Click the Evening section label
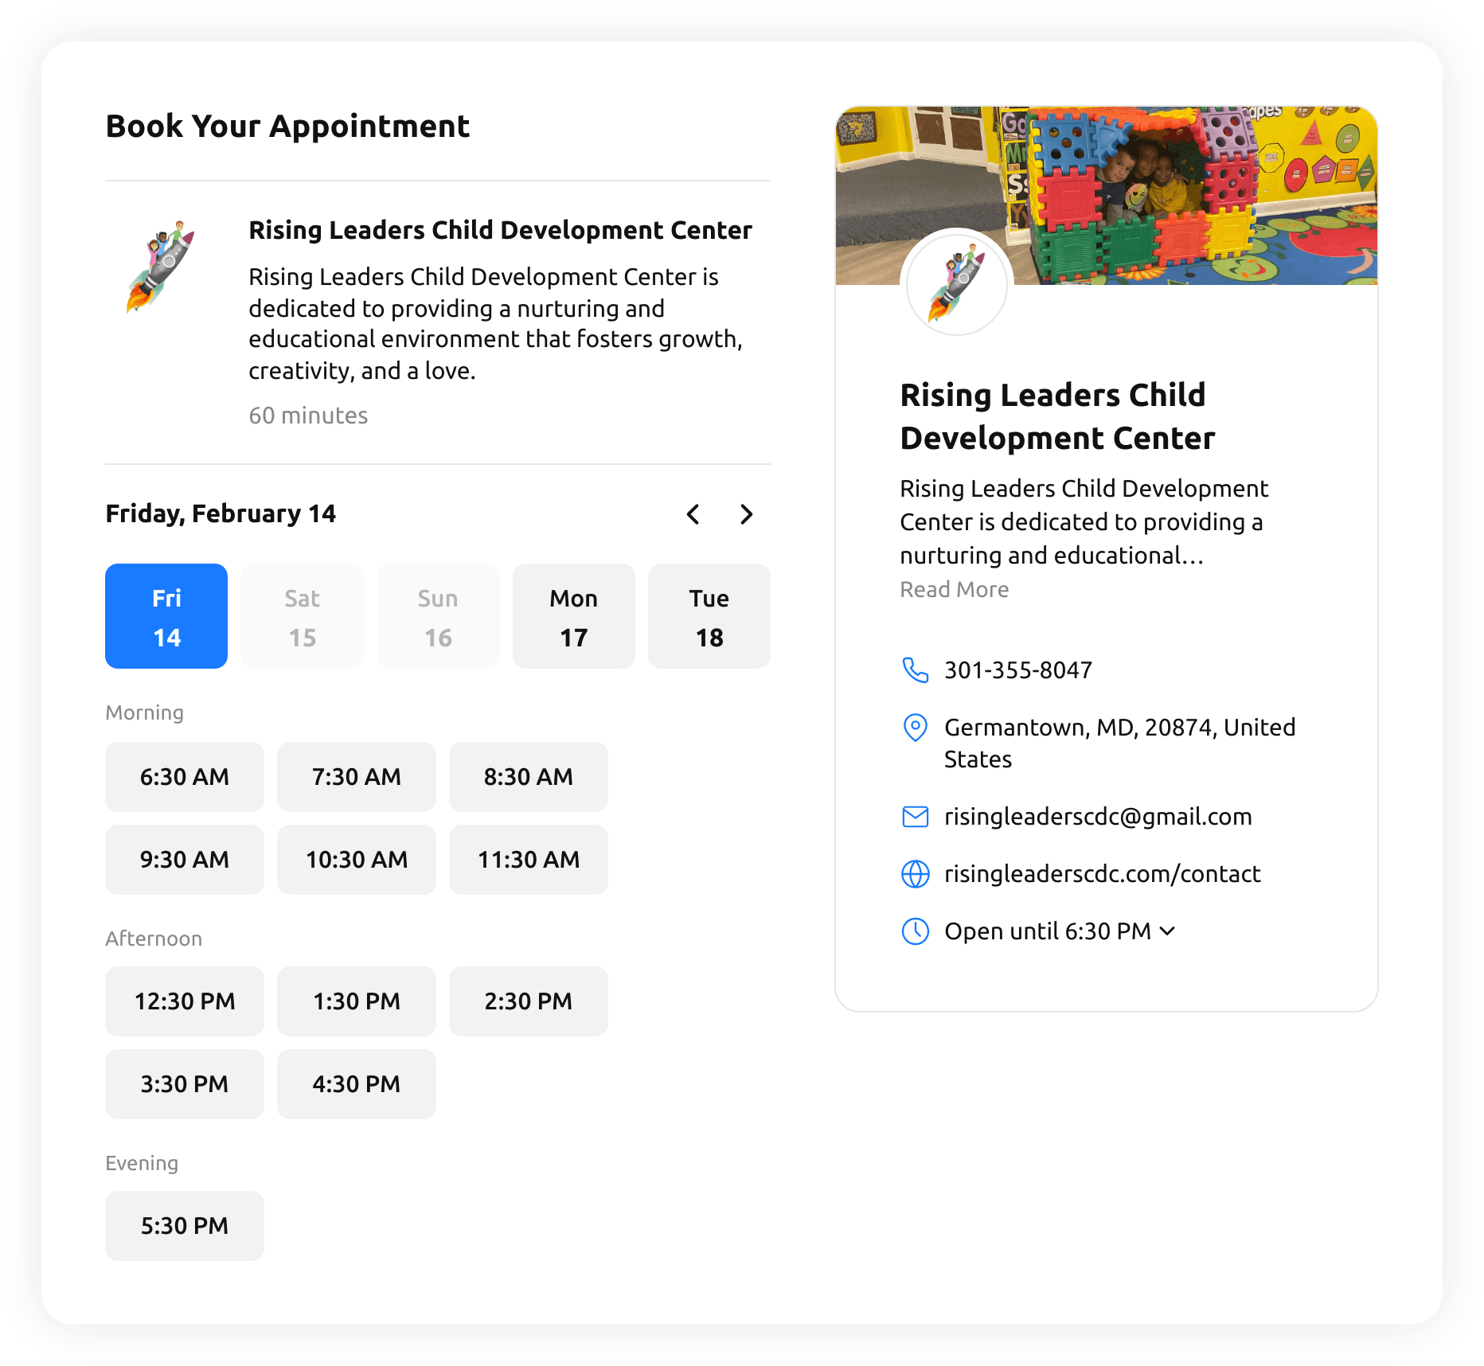Image resolution: width=1484 pixels, height=1366 pixels. click(142, 1163)
